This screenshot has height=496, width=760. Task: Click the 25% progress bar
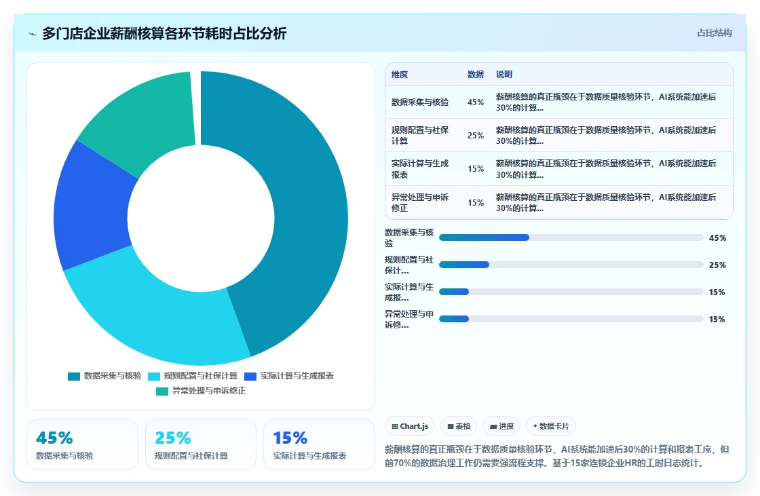coord(571,265)
